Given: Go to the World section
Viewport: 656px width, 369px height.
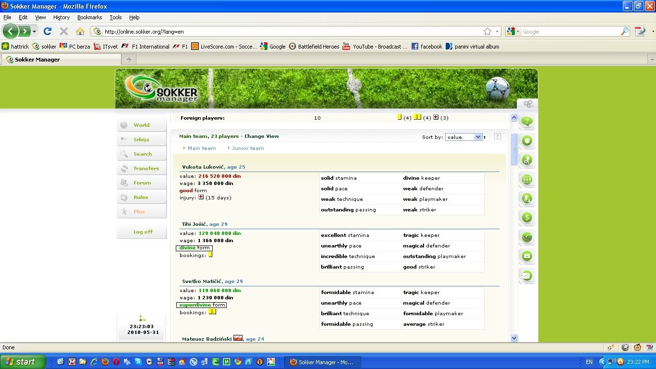Looking at the screenshot, I should (x=142, y=125).
